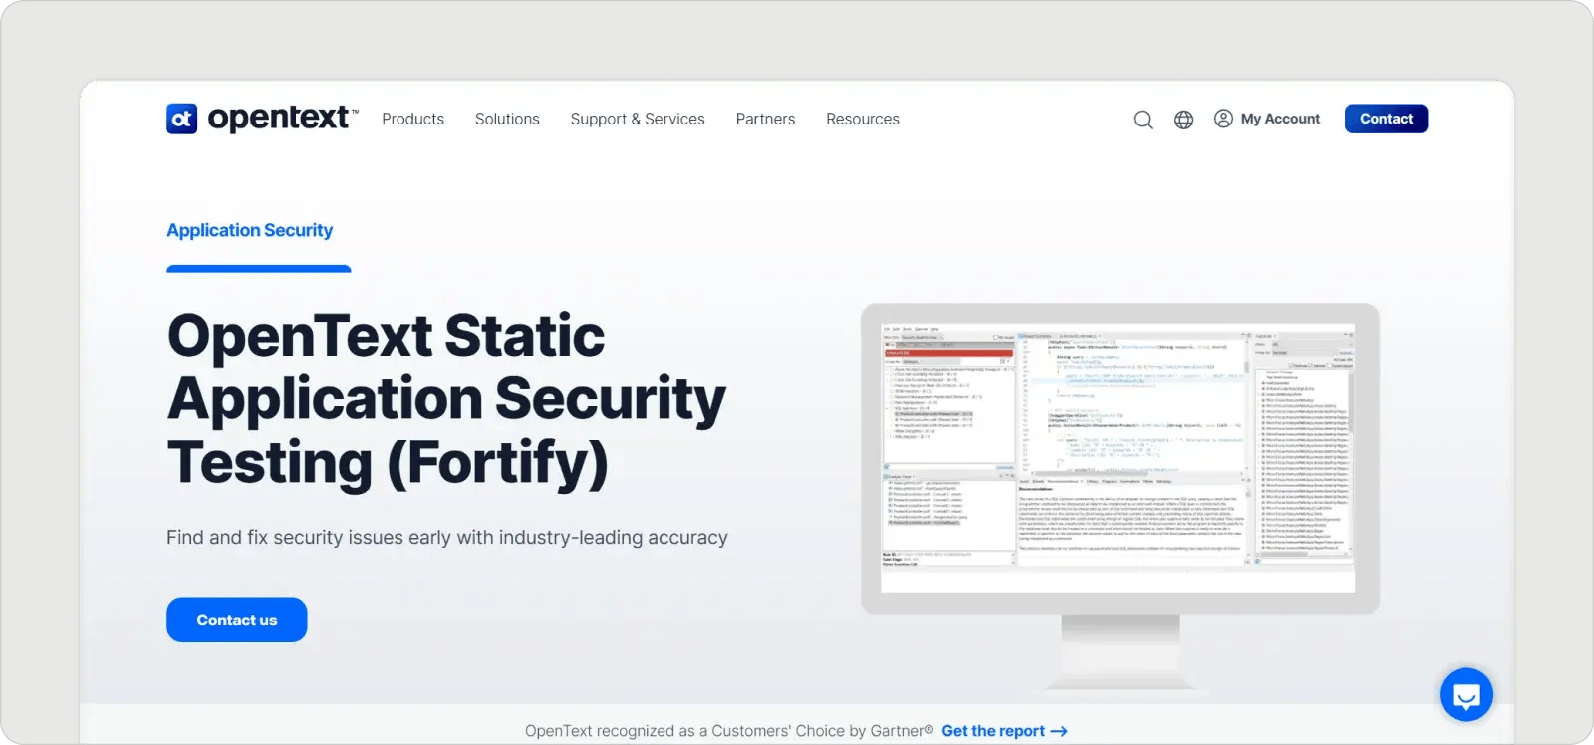Click the Get the report link
Screen dimensions: 1594x745
1004,731
